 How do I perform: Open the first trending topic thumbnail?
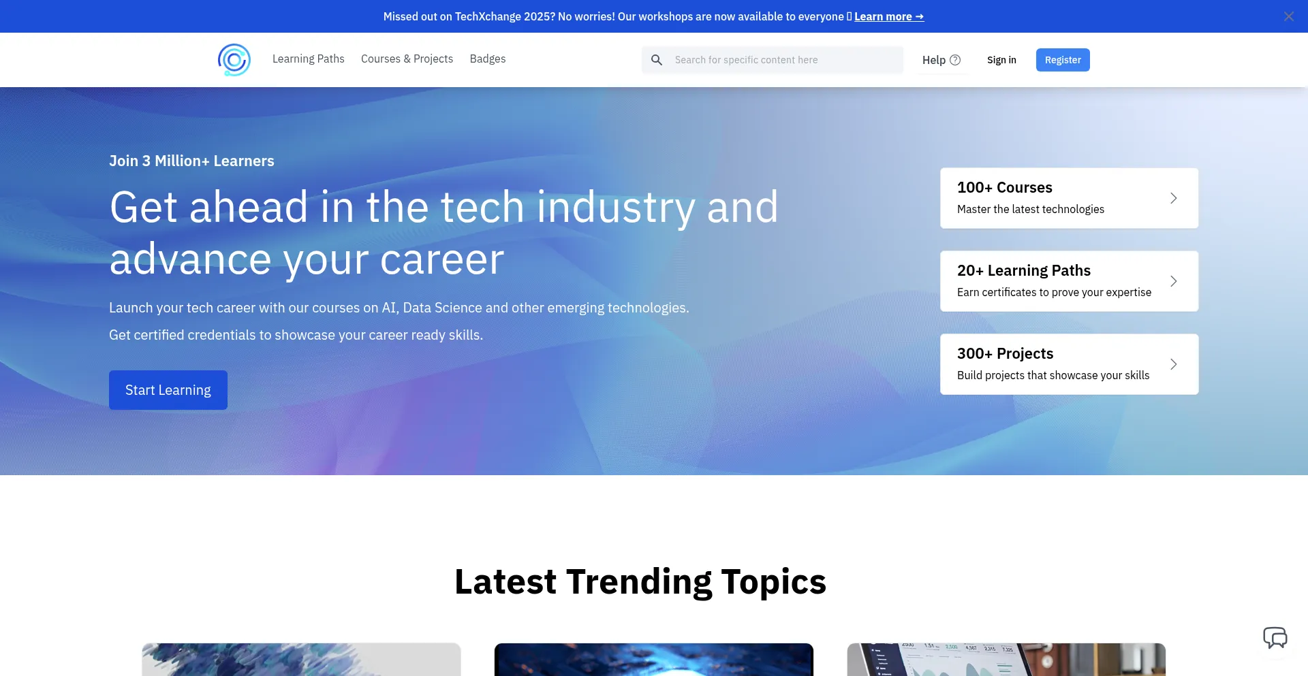pyautogui.click(x=301, y=659)
